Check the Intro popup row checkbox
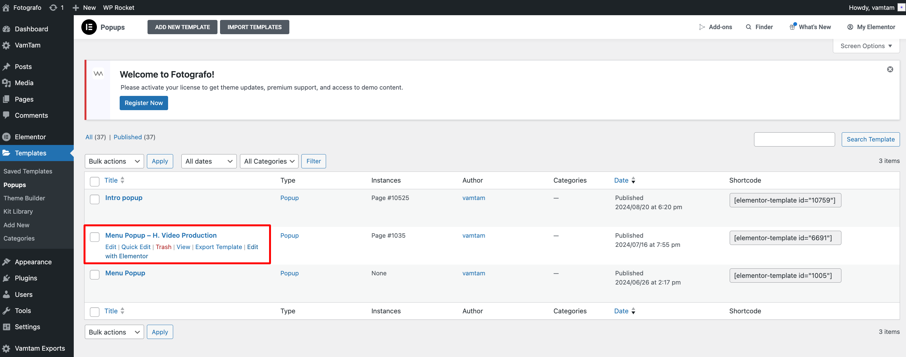This screenshot has height=357, width=906. (95, 199)
